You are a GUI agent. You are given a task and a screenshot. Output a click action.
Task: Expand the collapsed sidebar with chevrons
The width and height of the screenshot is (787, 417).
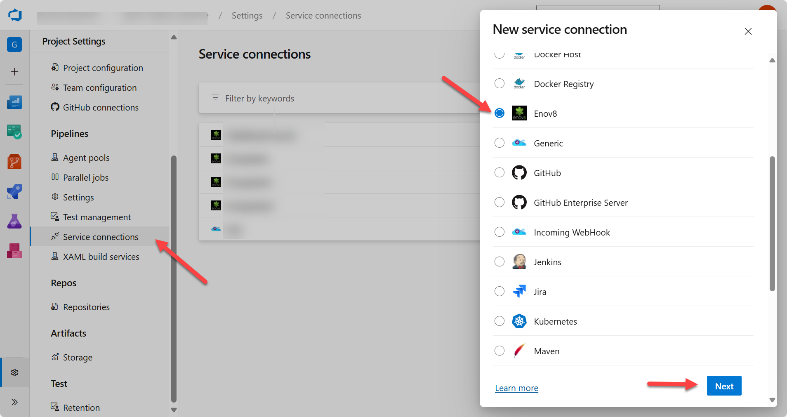(x=14, y=402)
